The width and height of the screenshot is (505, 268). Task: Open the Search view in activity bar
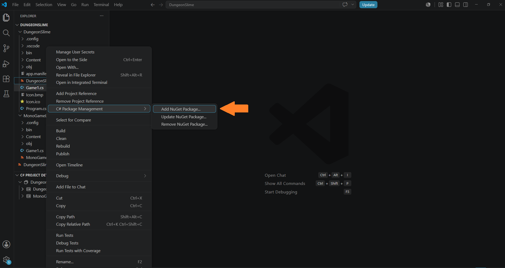[x=6, y=33]
